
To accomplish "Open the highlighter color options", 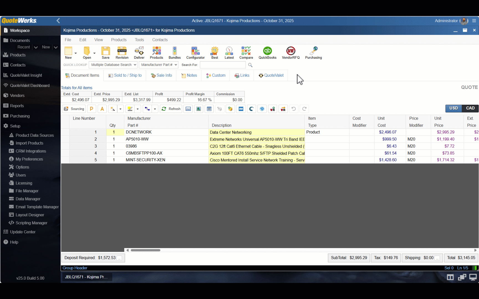I will pos(138,109).
